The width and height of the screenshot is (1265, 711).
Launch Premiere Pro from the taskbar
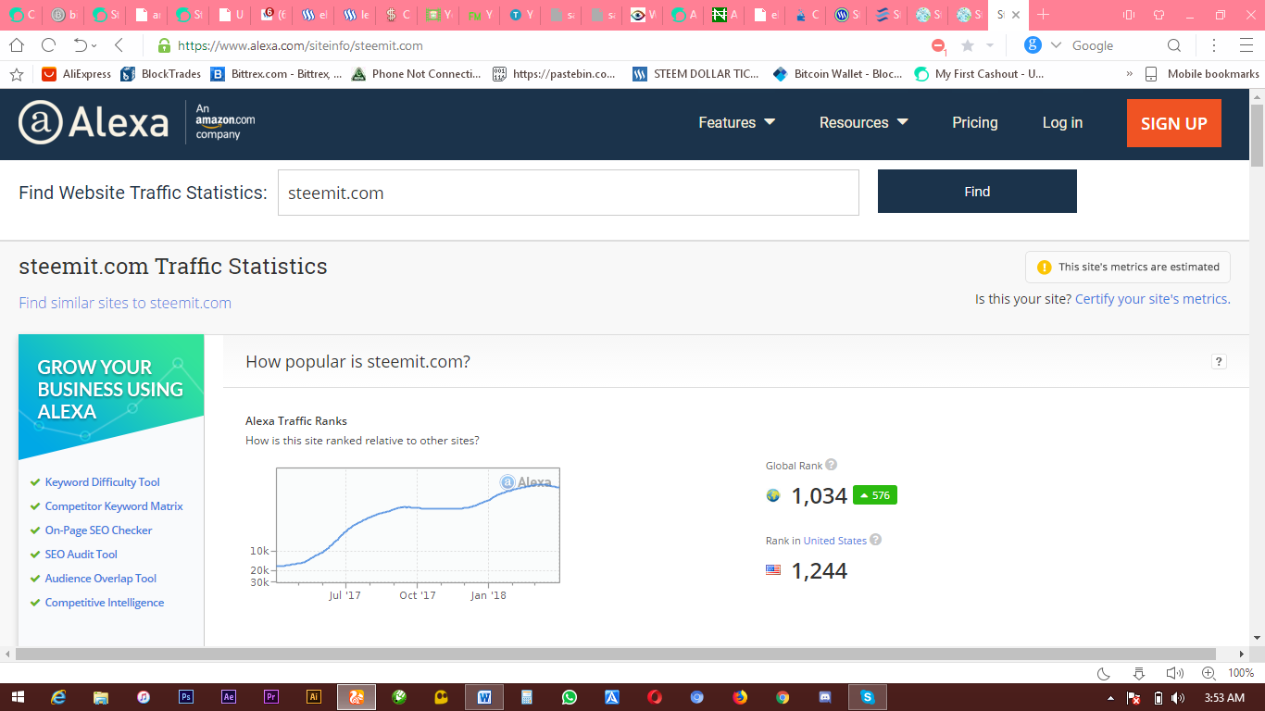pos(271,697)
